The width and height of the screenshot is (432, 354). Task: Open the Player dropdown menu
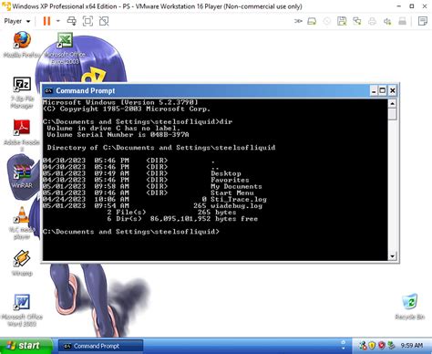tap(17, 21)
